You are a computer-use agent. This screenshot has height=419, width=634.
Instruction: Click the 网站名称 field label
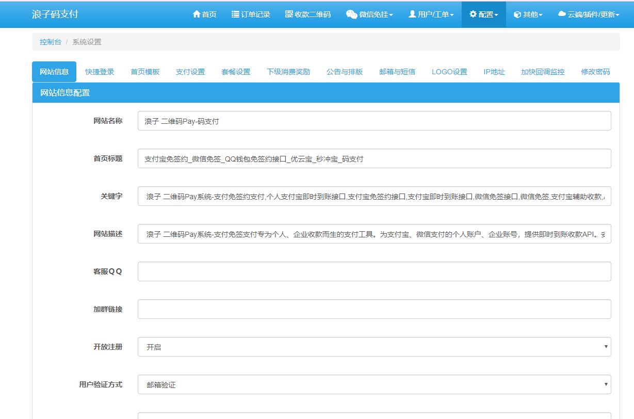coord(108,121)
